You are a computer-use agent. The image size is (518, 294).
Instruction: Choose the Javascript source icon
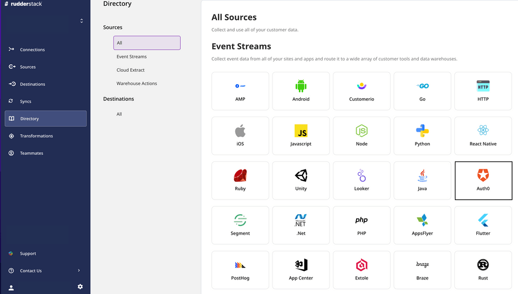point(301,131)
